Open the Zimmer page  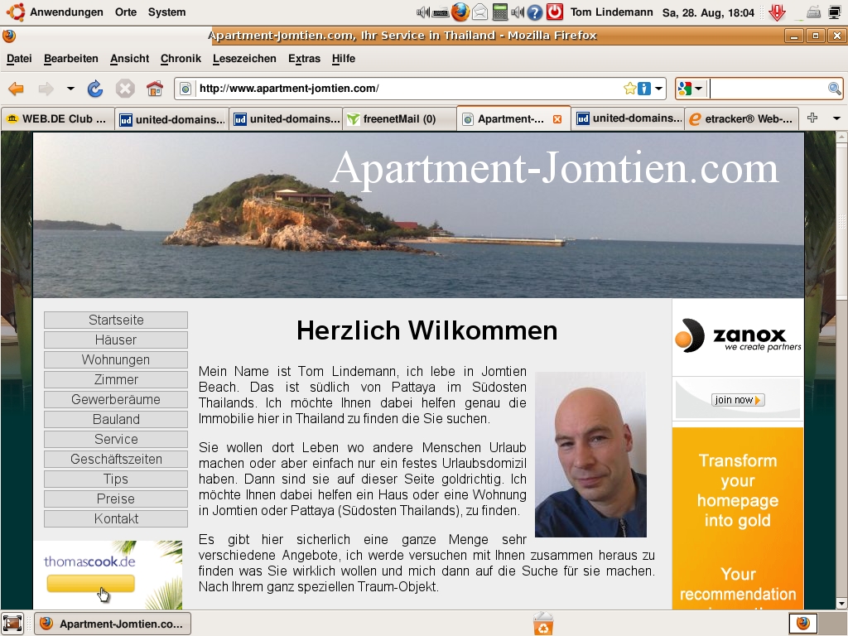(x=116, y=379)
